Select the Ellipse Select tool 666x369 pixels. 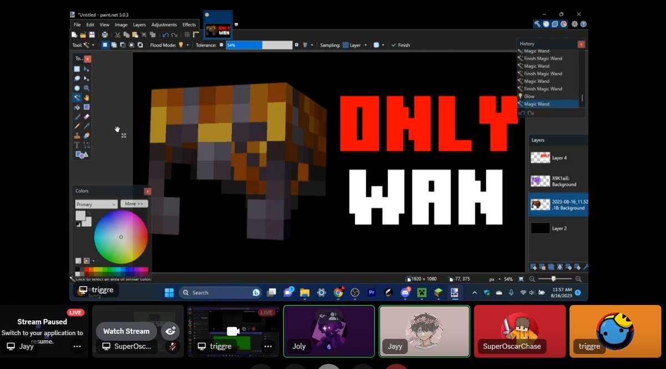[77, 88]
